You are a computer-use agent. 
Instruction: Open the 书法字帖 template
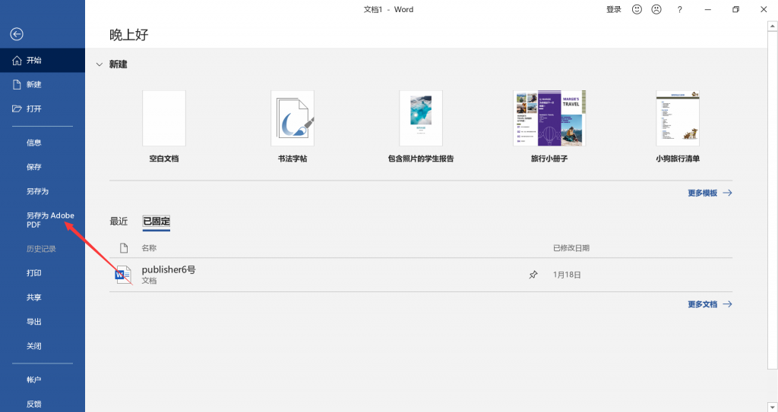pos(293,118)
